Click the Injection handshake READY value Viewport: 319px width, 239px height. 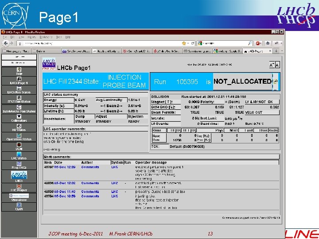tap(134, 121)
